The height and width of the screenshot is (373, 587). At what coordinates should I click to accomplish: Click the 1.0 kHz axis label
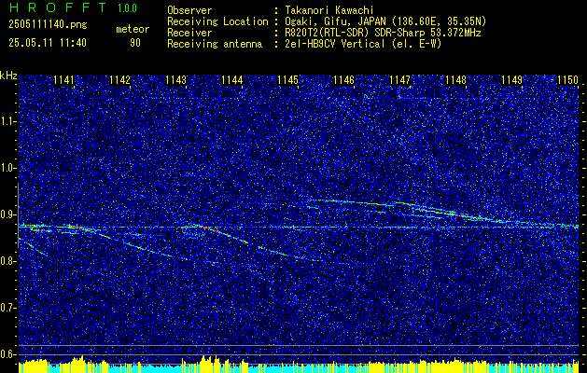point(8,169)
